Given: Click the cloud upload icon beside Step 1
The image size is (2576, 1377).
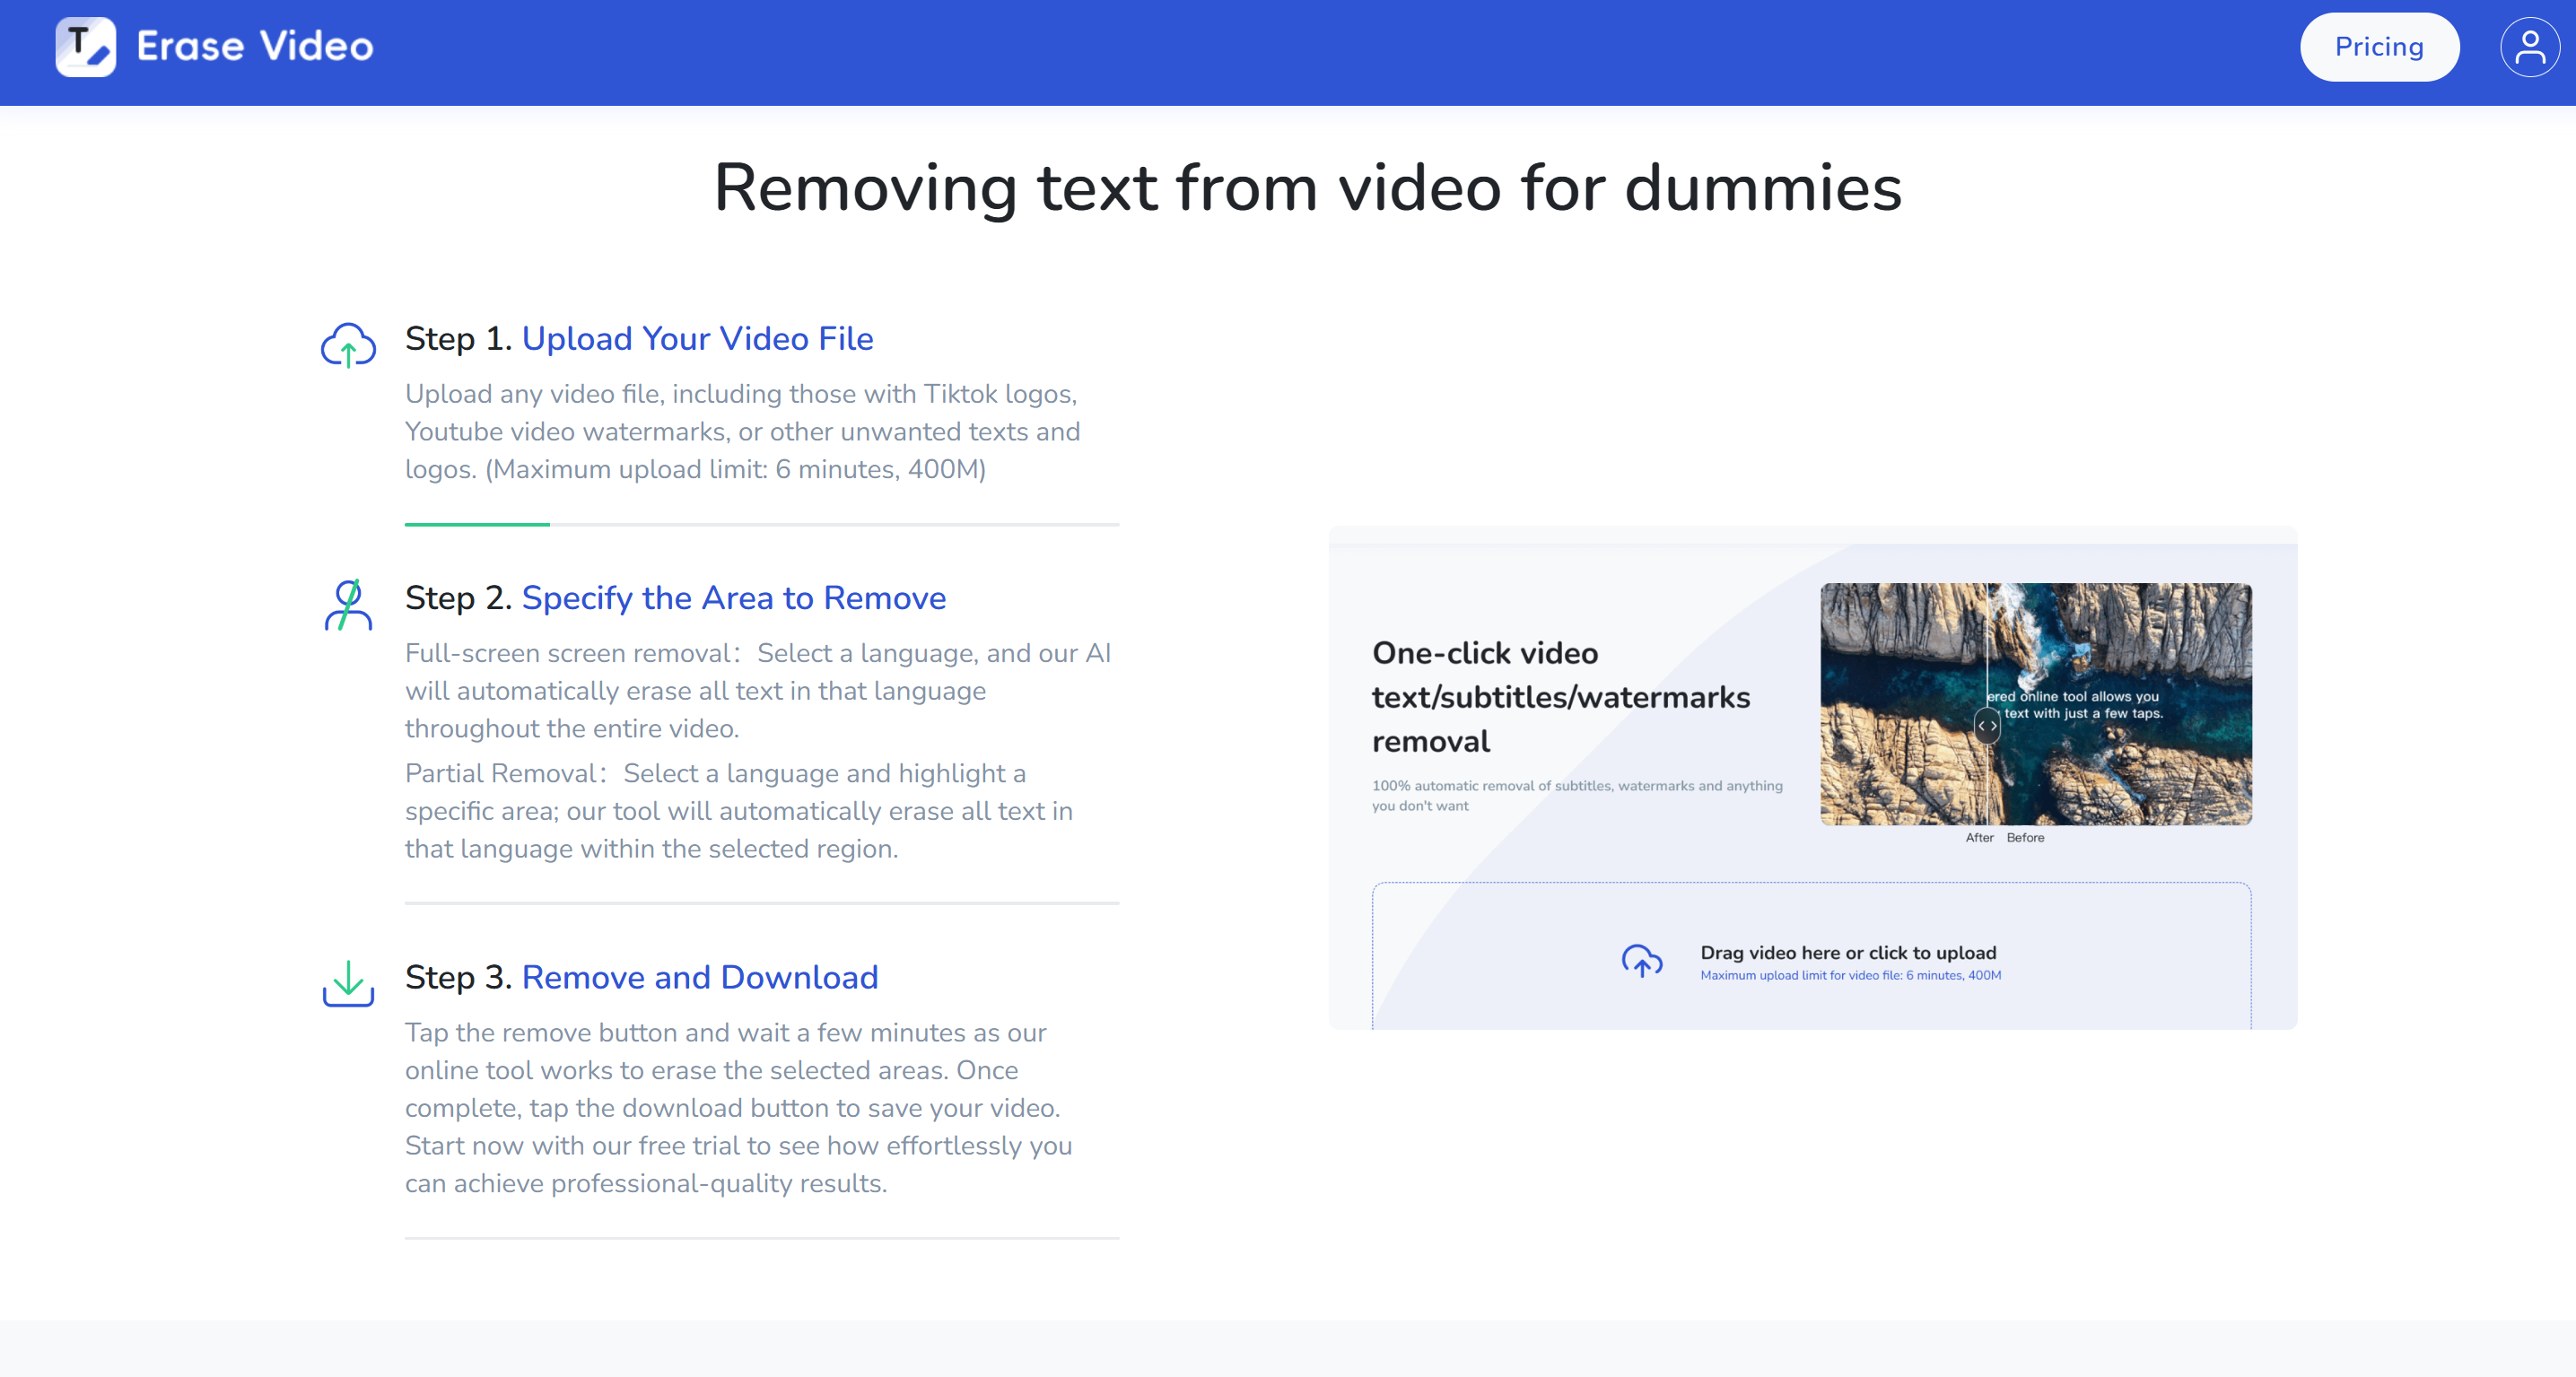Looking at the screenshot, I should pos(348,345).
